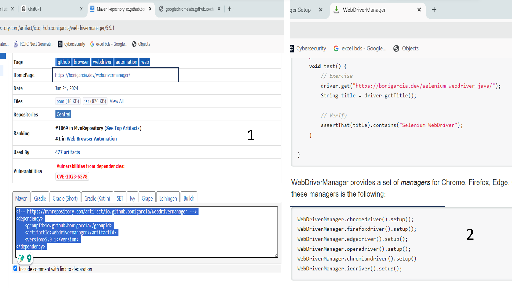Click the download icon on WebDriverManager tab
The image size is (512, 288).
(337, 10)
